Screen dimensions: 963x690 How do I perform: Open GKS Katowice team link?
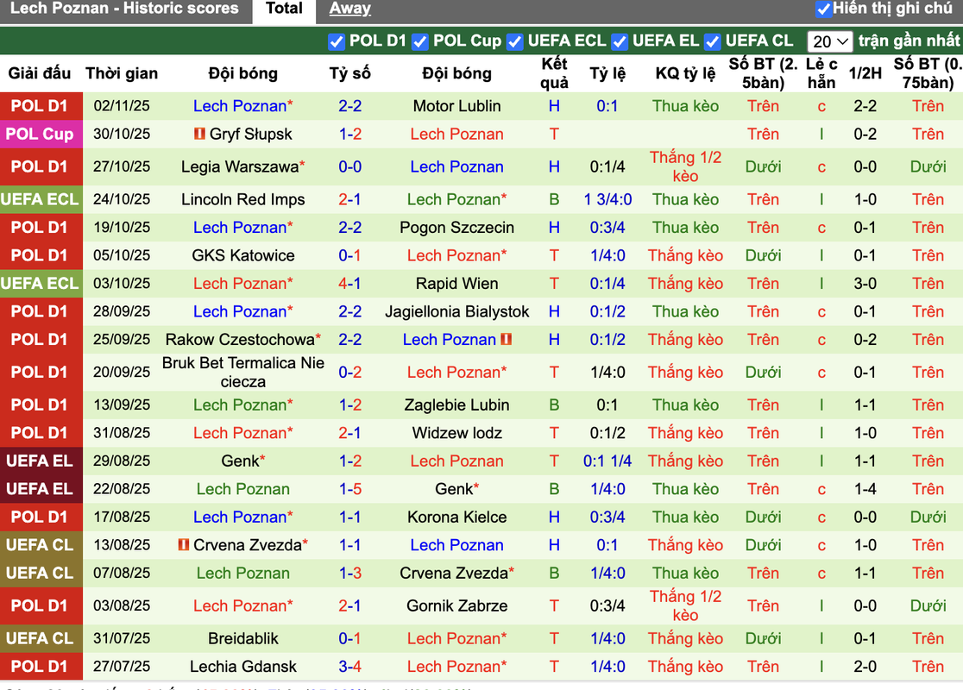click(243, 255)
